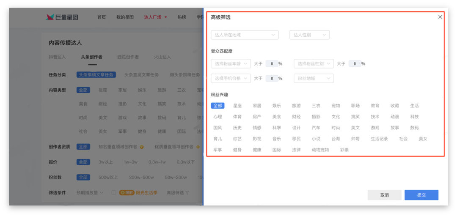The image size is (457, 216).
Task: Select the 音乐 tag in 粉丝兴趣
Action: click(277, 139)
